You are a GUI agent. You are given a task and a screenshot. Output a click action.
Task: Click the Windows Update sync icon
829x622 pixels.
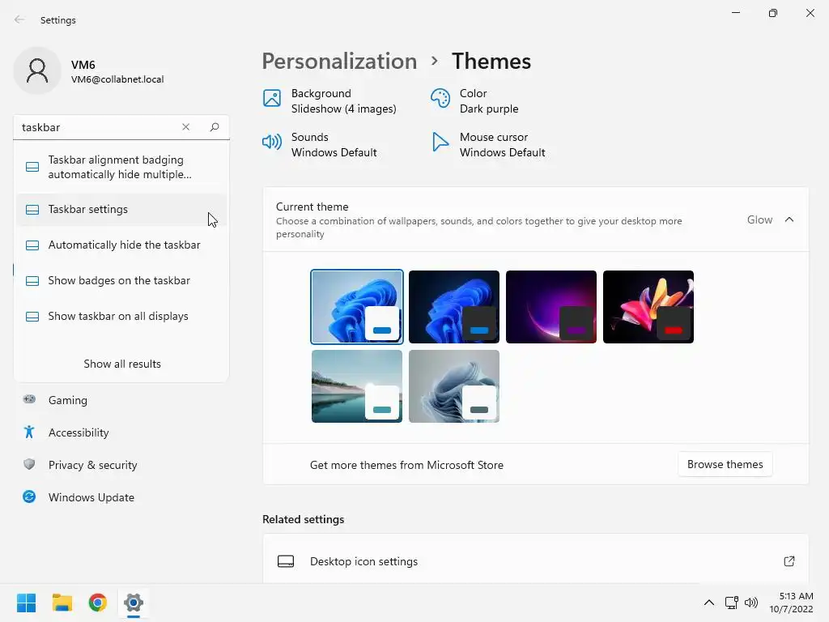[29, 496]
